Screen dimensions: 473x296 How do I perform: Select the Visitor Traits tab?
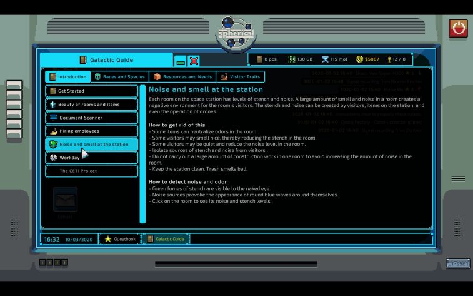[241, 77]
